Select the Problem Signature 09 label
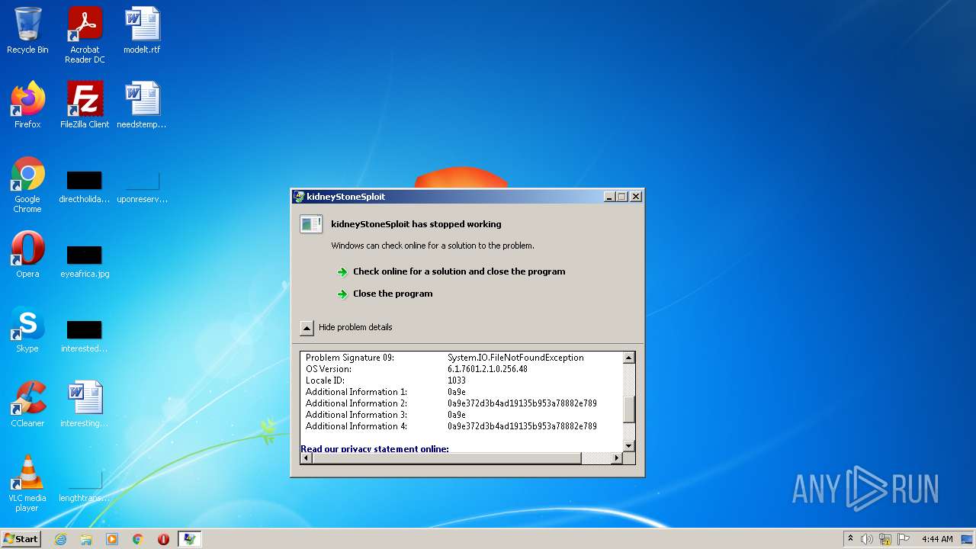Screen dimensions: 976x549 pos(350,358)
